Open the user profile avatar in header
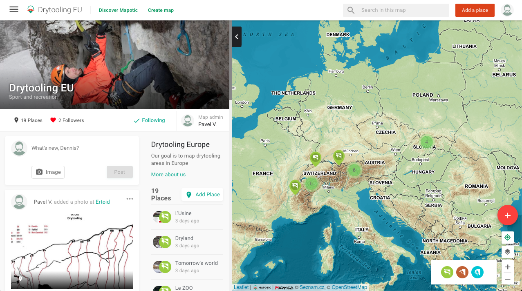 (x=507, y=10)
